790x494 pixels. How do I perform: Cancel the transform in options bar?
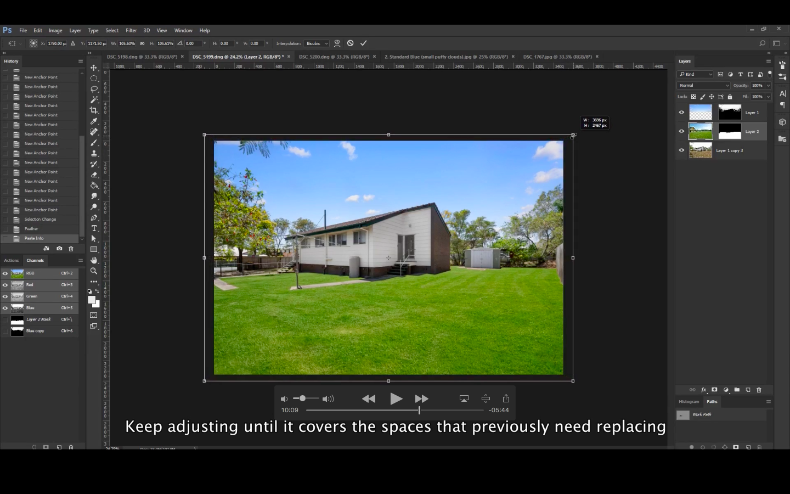click(351, 43)
